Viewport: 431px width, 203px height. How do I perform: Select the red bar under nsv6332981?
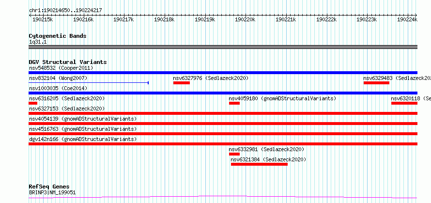[x=234, y=154]
